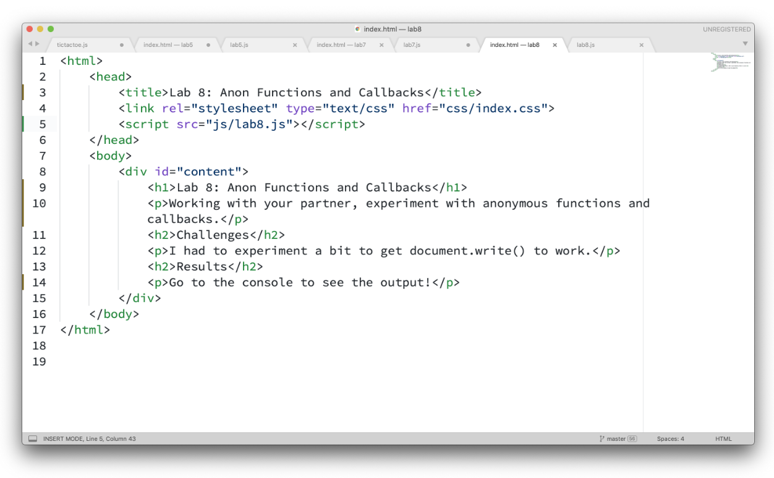
Task: Click the "text/css" type value
Action: click(x=359, y=109)
